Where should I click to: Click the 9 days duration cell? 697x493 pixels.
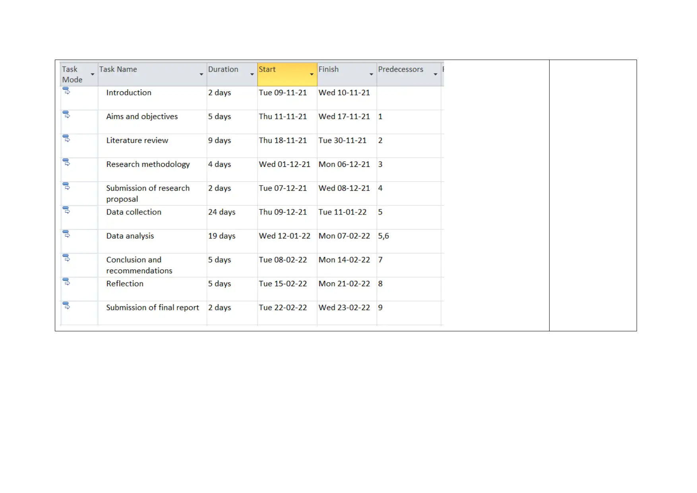point(232,146)
